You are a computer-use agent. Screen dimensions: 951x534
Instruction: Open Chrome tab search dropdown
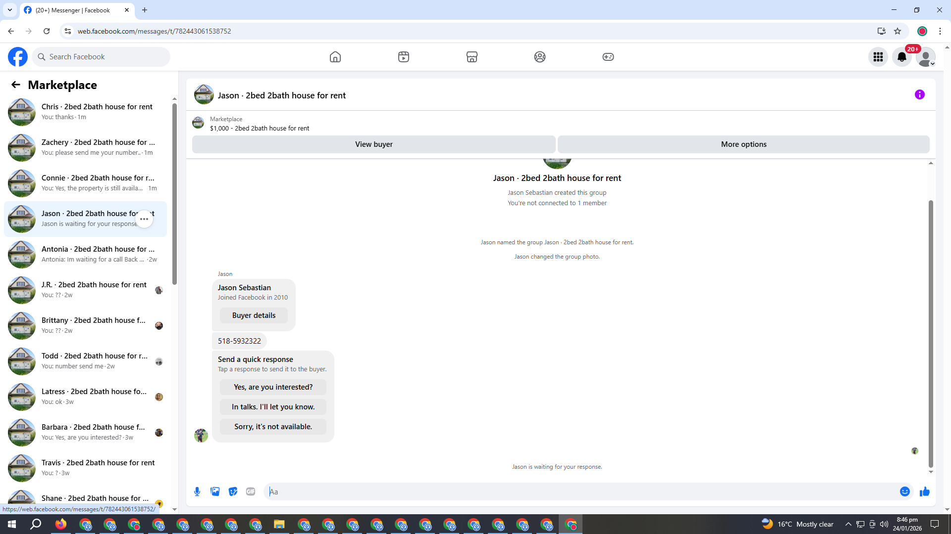click(x=9, y=10)
